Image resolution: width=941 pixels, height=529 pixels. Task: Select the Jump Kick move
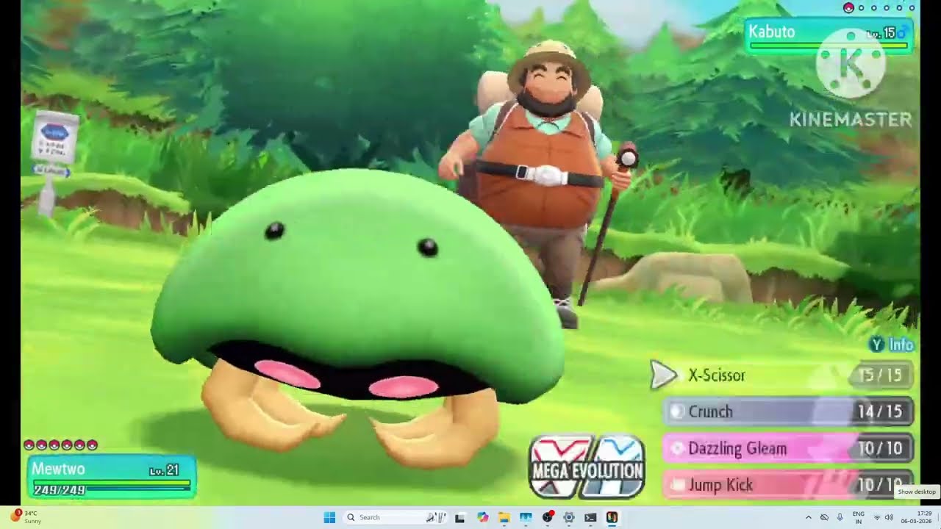(x=789, y=484)
